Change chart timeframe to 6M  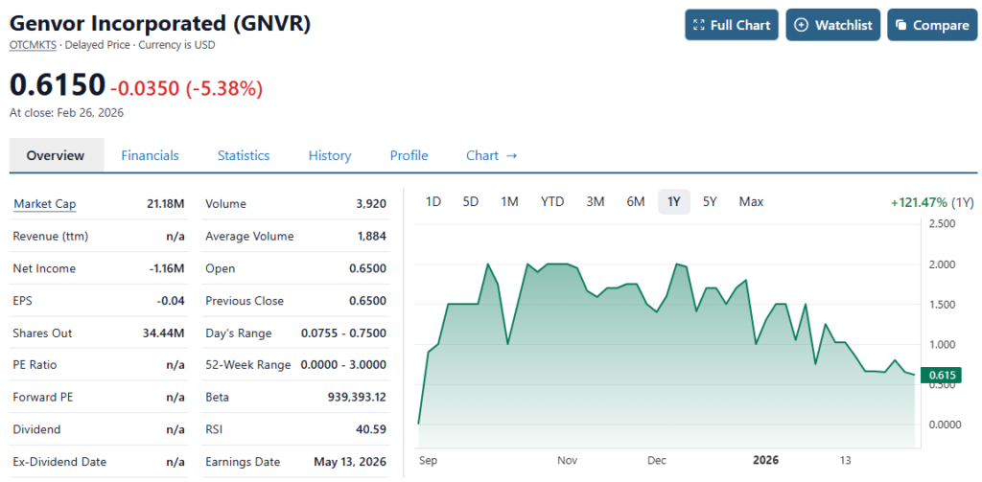point(635,201)
